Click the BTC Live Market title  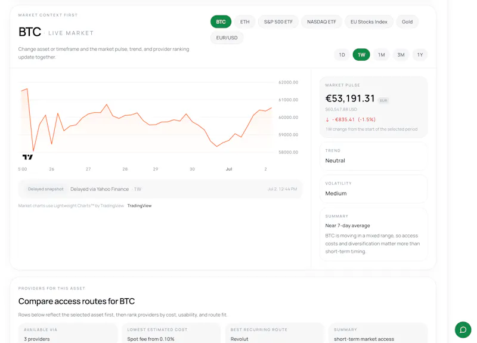click(56, 32)
